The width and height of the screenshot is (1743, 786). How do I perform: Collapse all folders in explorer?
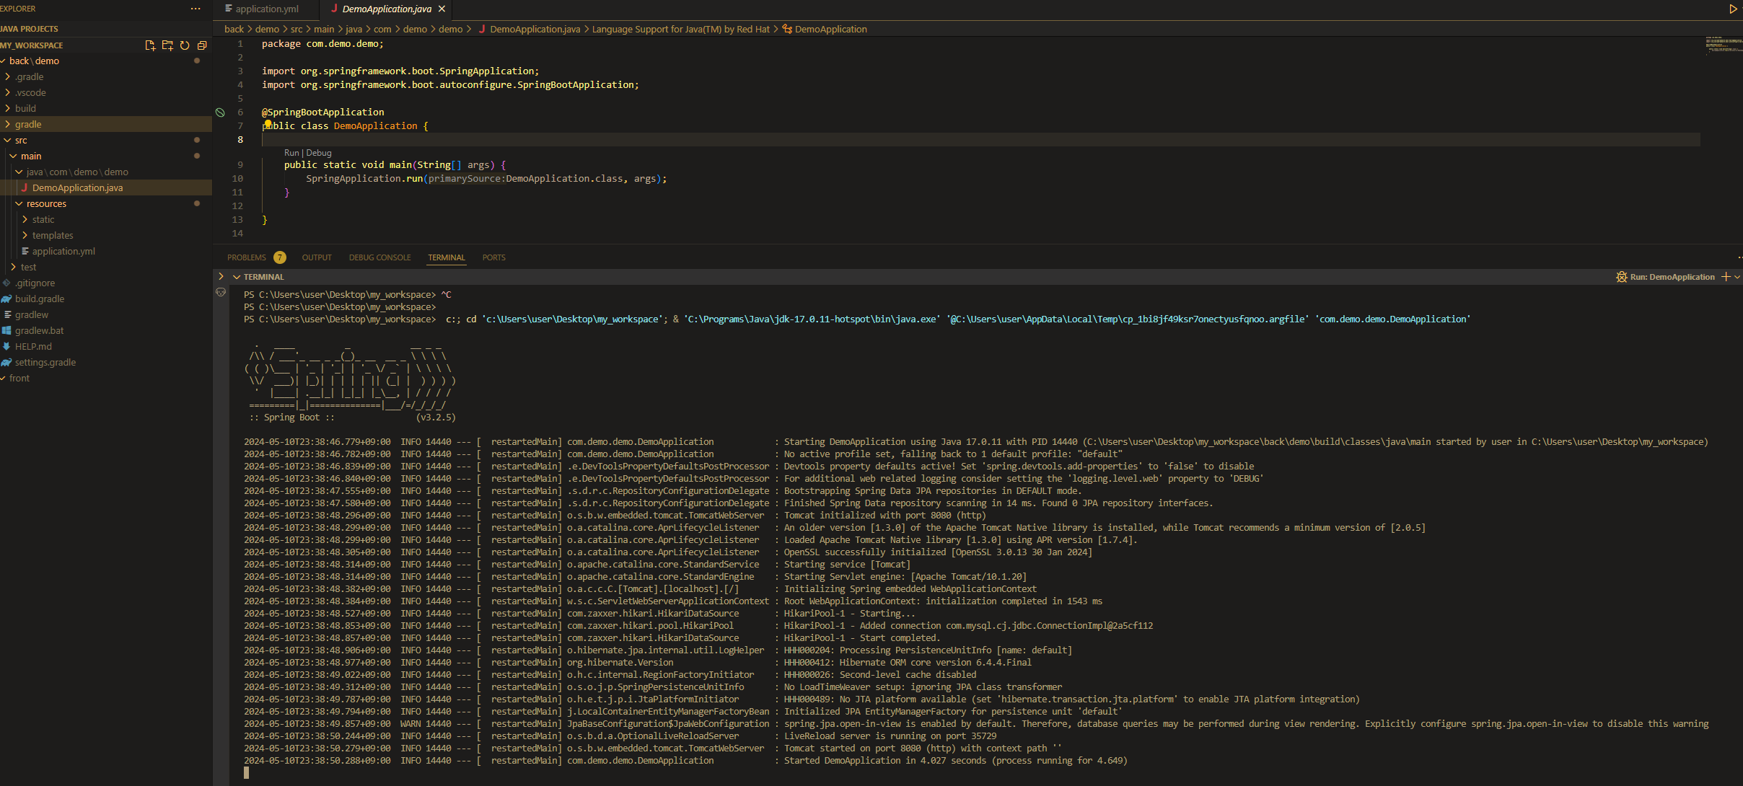click(202, 45)
